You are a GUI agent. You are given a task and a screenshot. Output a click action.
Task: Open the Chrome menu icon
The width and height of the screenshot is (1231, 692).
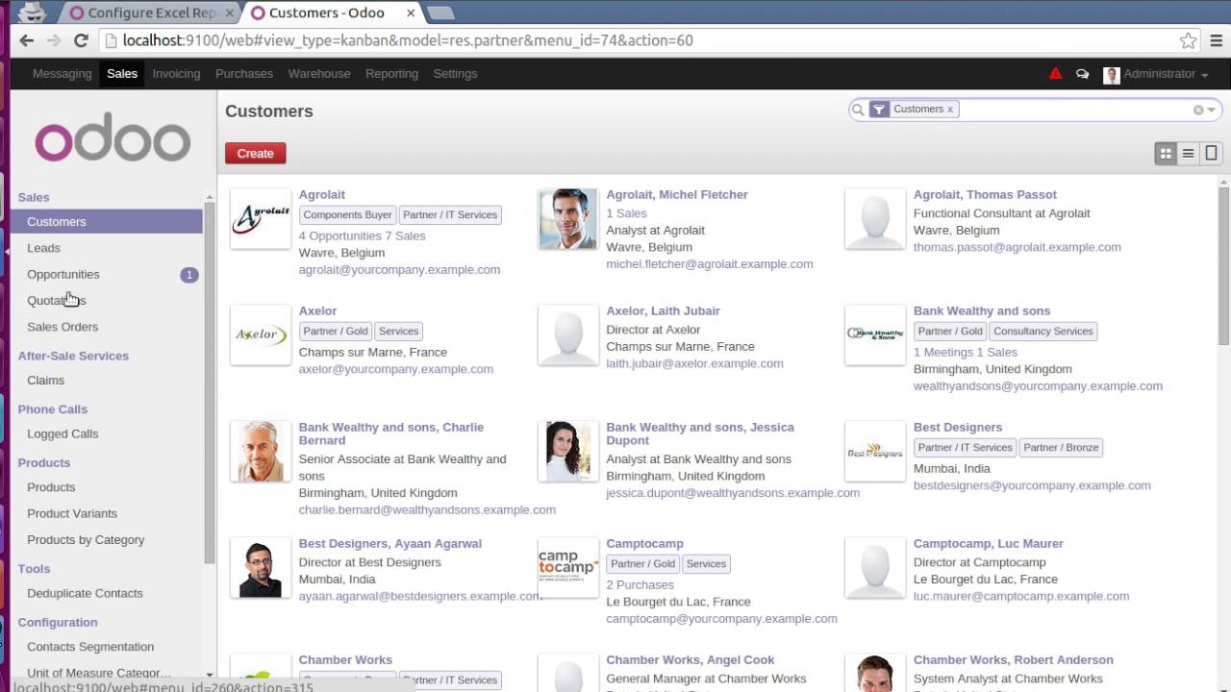(x=1217, y=40)
